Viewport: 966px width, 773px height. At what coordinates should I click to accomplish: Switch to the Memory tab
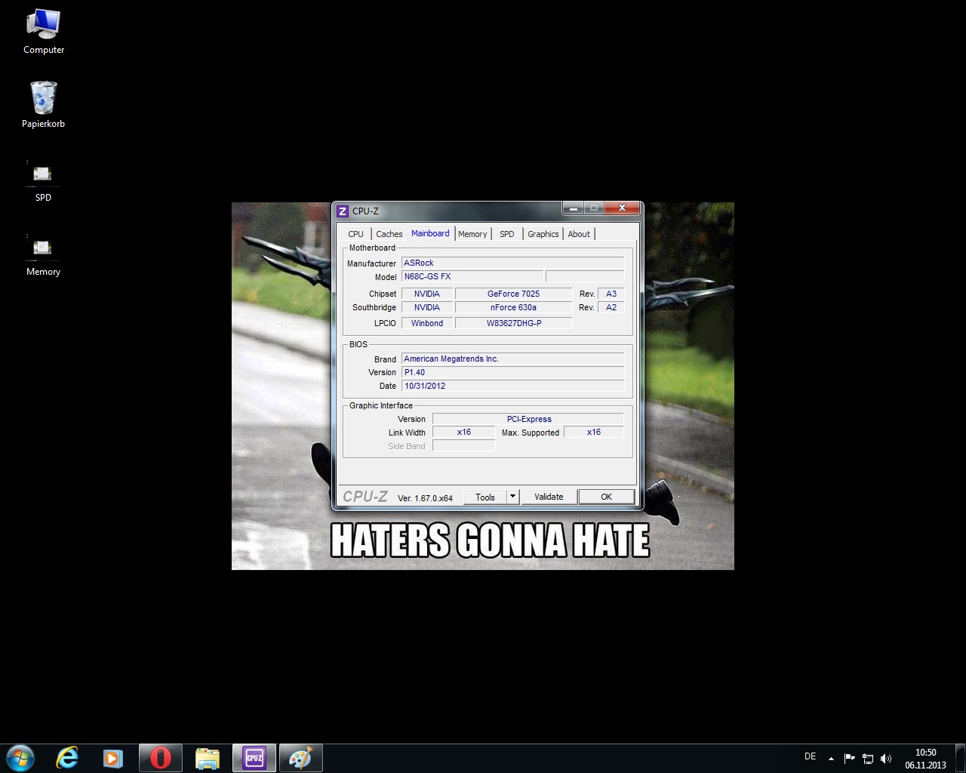pos(472,234)
